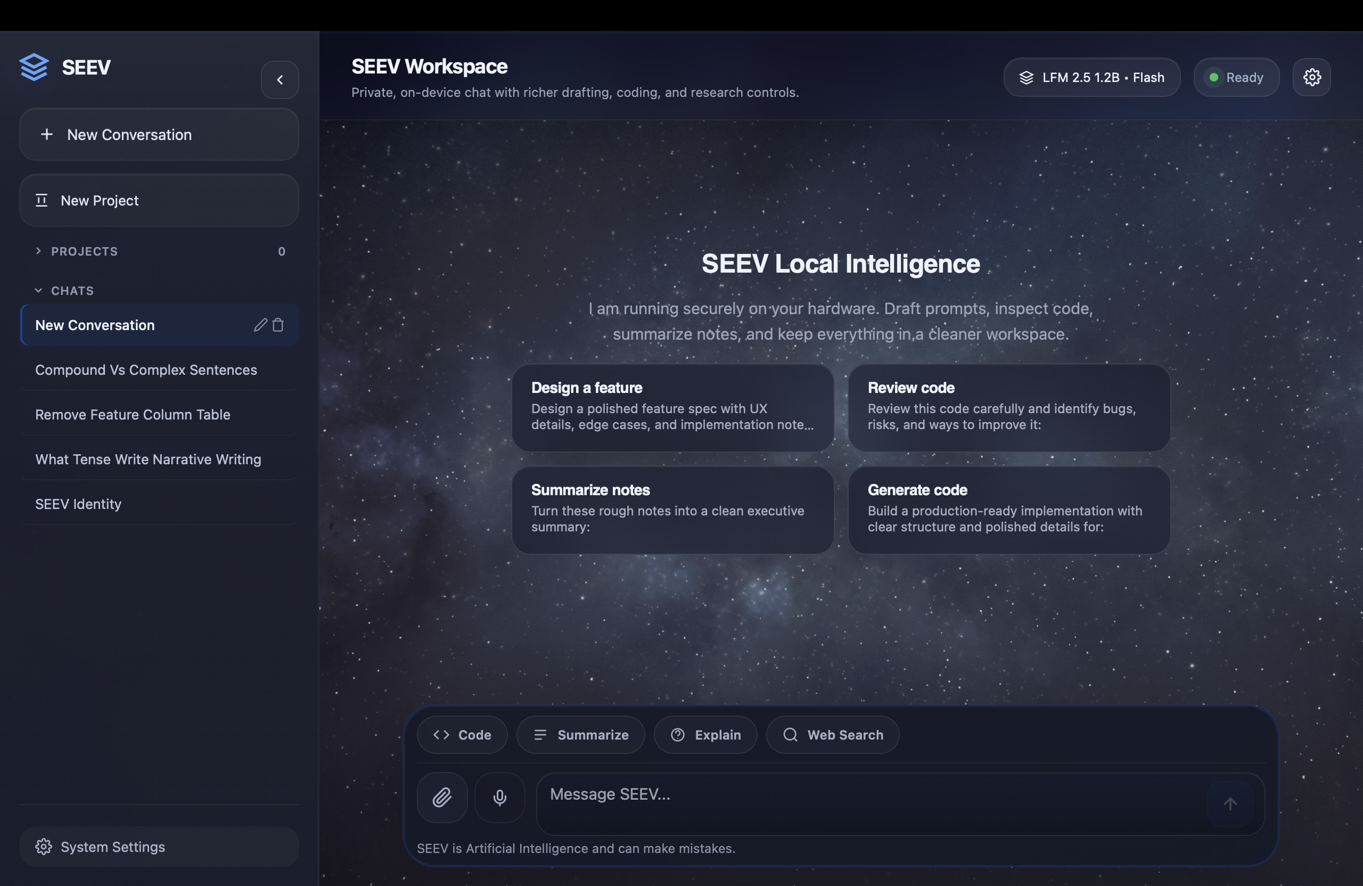This screenshot has height=886, width=1363.
Task: Expand the PROJECTS section
Action: click(x=77, y=251)
